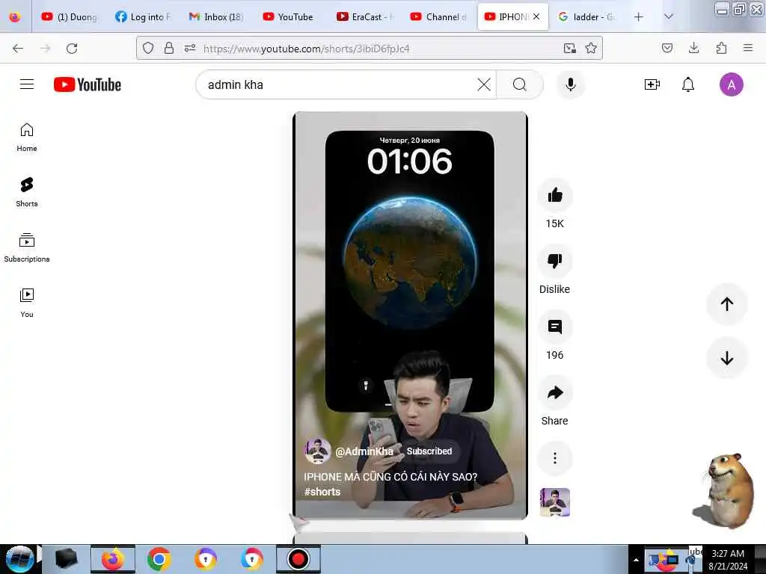
Task: Open site permissions icon in the address bar
Action: pyautogui.click(x=190, y=48)
